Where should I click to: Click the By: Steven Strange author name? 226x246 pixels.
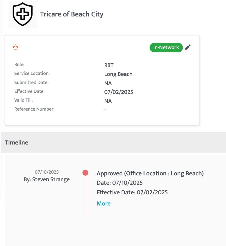tap(47, 179)
